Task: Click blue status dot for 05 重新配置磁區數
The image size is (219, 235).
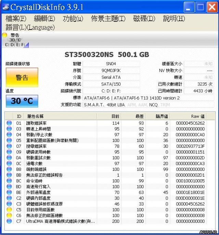Action: [x=9, y=140]
